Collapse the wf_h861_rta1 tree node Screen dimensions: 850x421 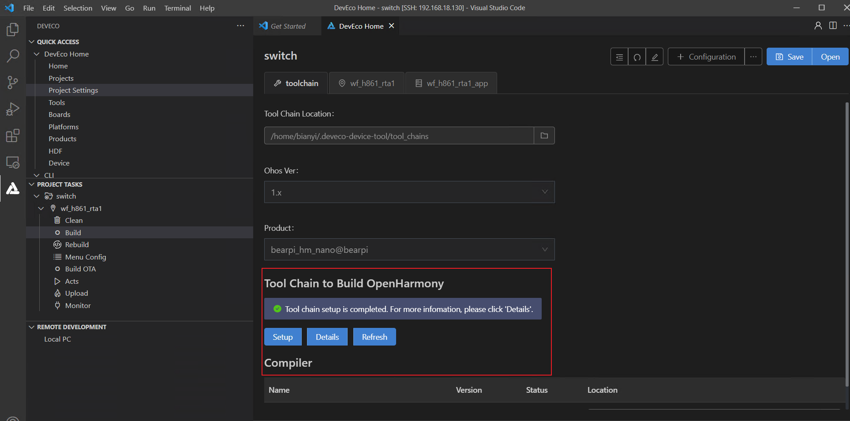41,208
